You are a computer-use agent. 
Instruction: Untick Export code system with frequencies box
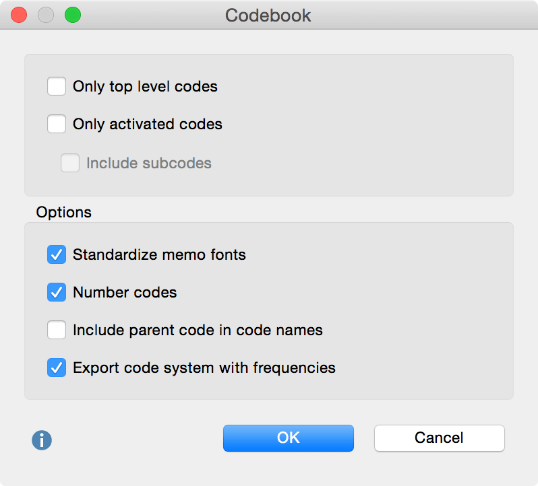(x=57, y=368)
